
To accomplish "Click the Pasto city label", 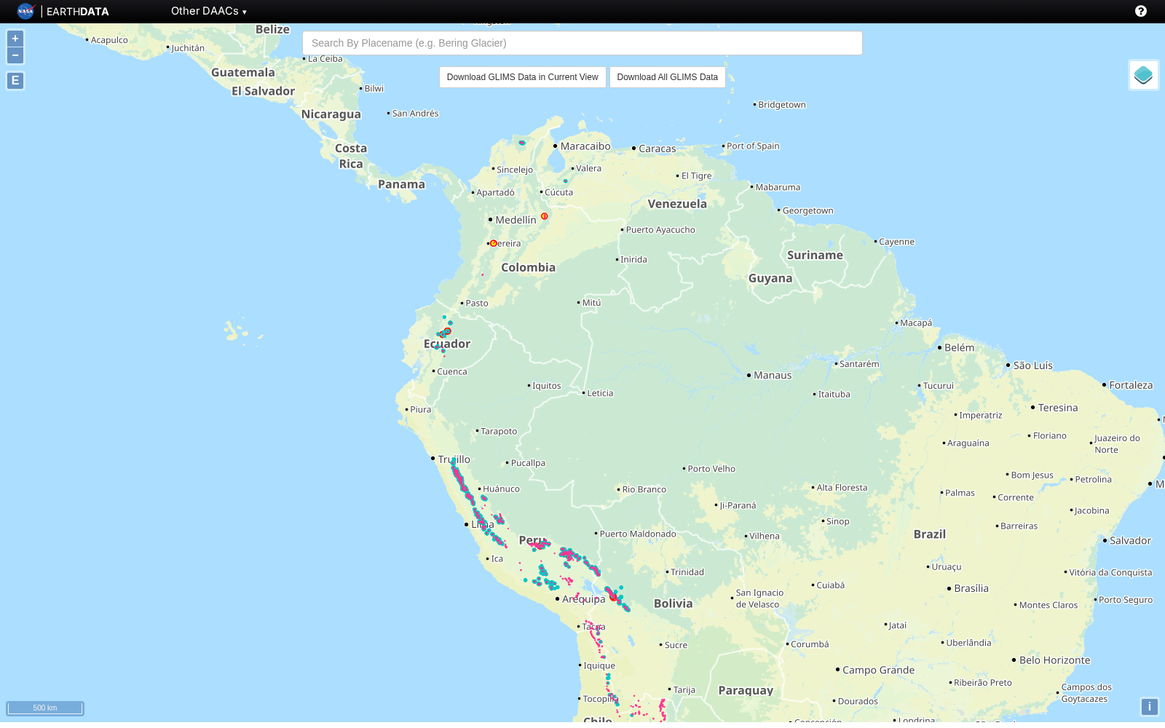I will [x=477, y=304].
